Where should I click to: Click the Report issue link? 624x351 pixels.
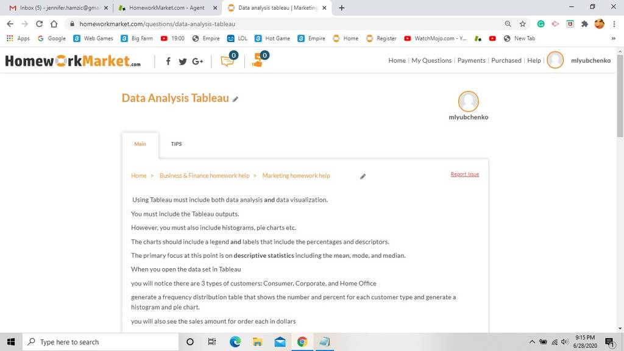465,174
